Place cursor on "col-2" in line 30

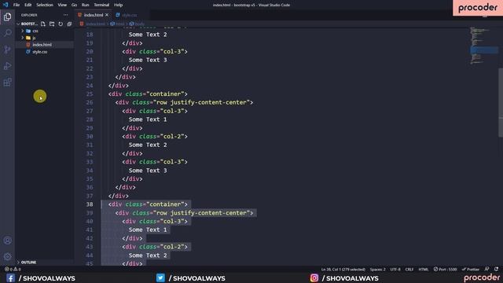pyautogui.click(x=174, y=136)
